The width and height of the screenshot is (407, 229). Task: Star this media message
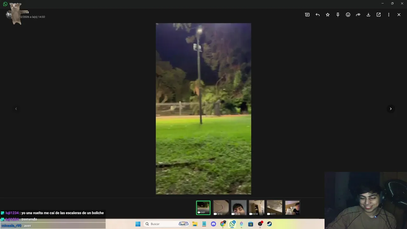tap(328, 15)
